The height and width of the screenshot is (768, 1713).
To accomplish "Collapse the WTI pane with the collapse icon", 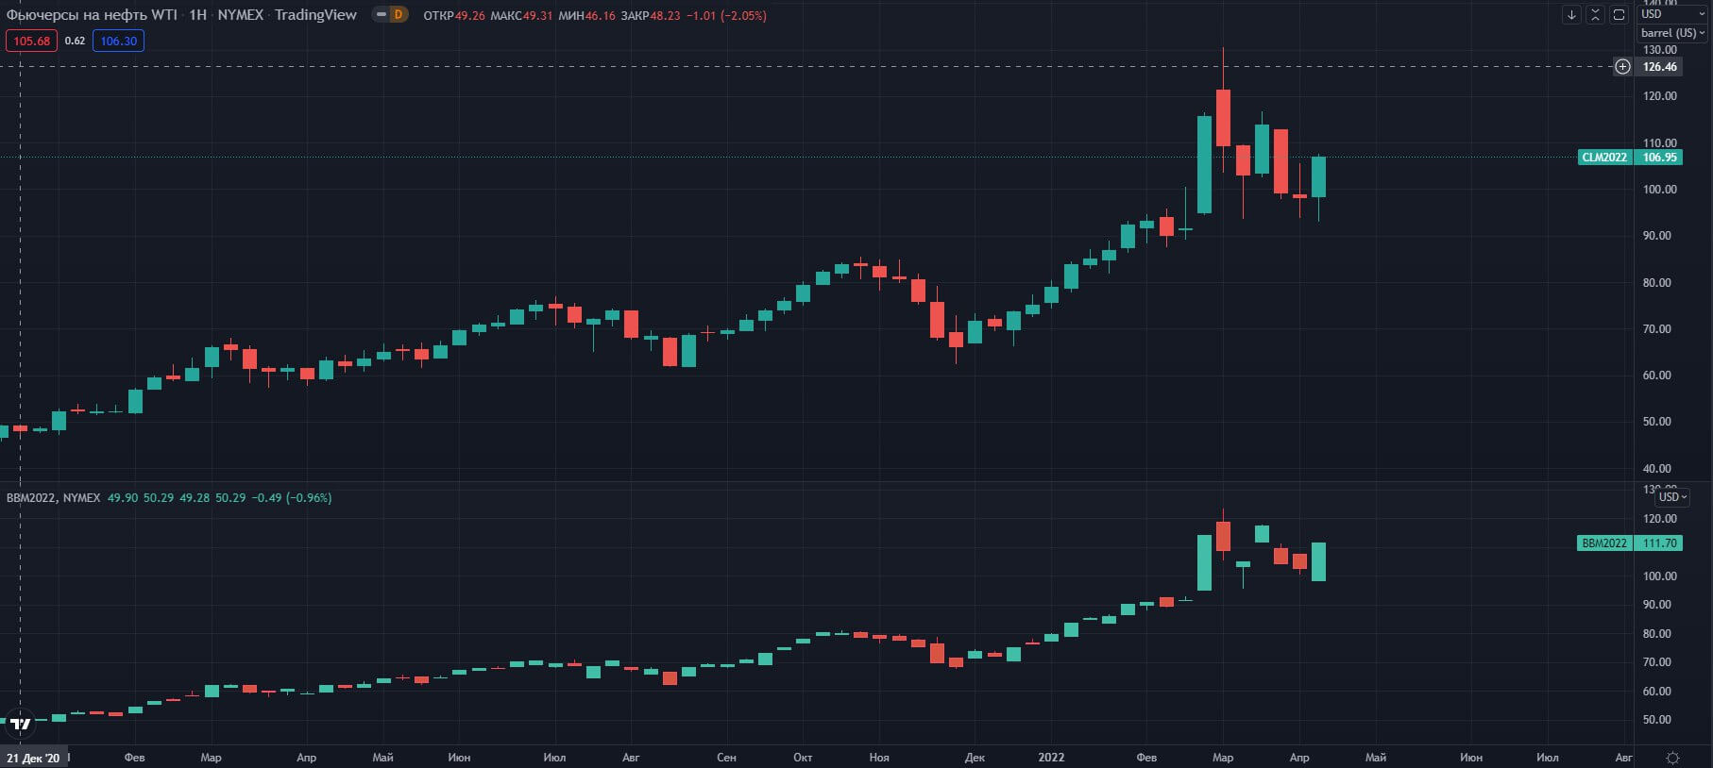I will point(1595,15).
